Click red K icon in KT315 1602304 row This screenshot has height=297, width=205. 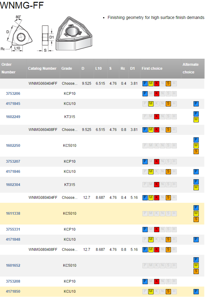tap(157, 185)
